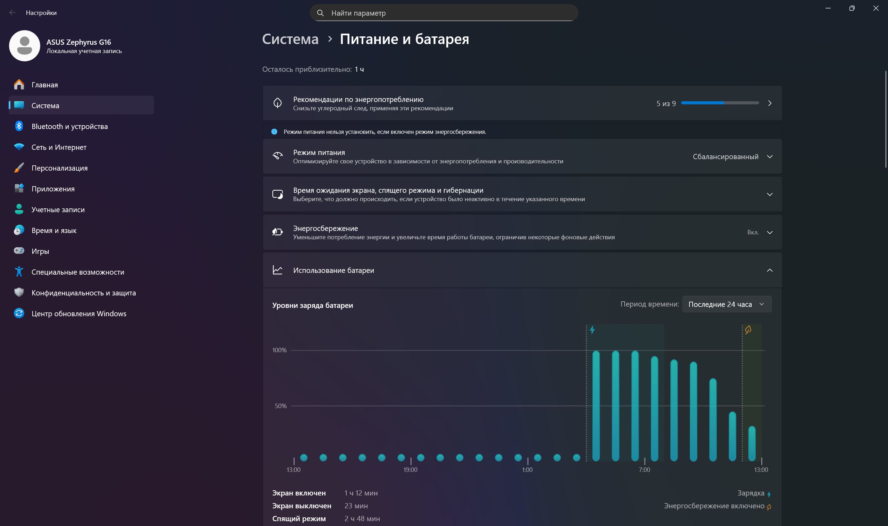Screen dimensions: 888x526
Task: Open the Power mode dropdown 'Сбалансированный'
Action: point(732,157)
